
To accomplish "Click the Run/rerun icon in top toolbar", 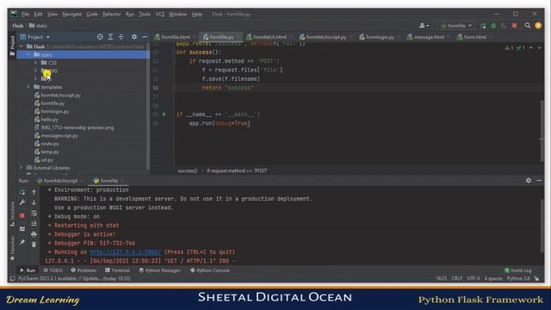I will pyautogui.click(x=483, y=26).
